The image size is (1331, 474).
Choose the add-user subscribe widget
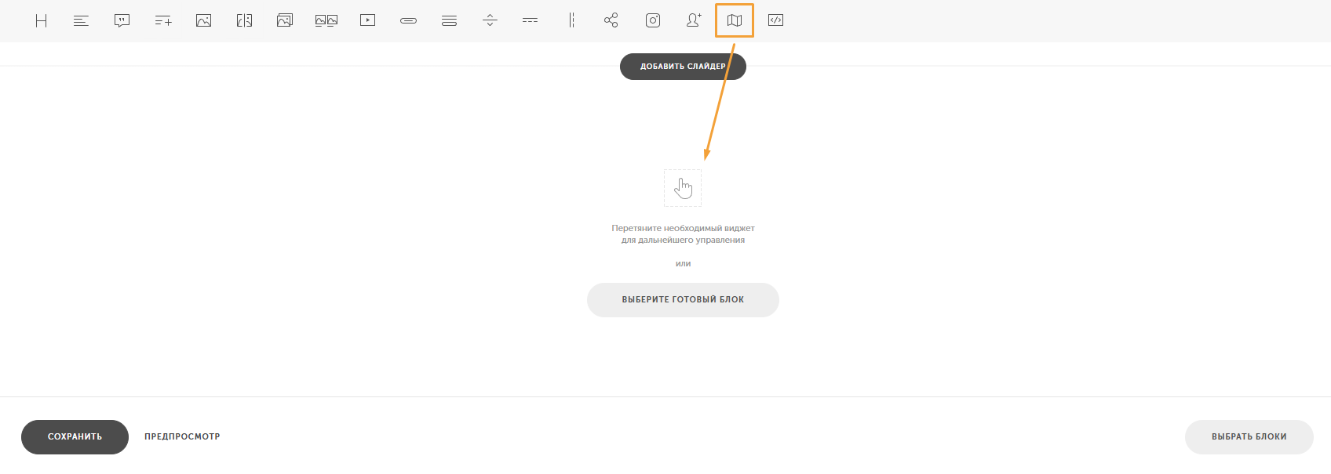tap(694, 20)
